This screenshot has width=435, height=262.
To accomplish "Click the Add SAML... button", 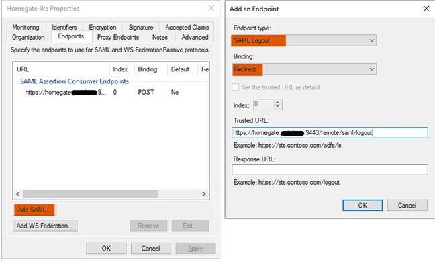I will 34,210.
